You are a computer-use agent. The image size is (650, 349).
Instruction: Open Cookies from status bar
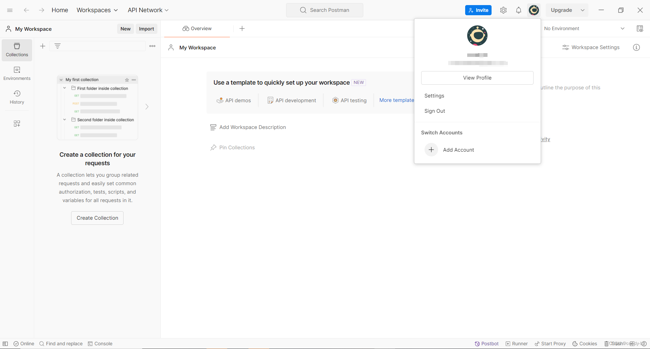pyautogui.click(x=585, y=344)
